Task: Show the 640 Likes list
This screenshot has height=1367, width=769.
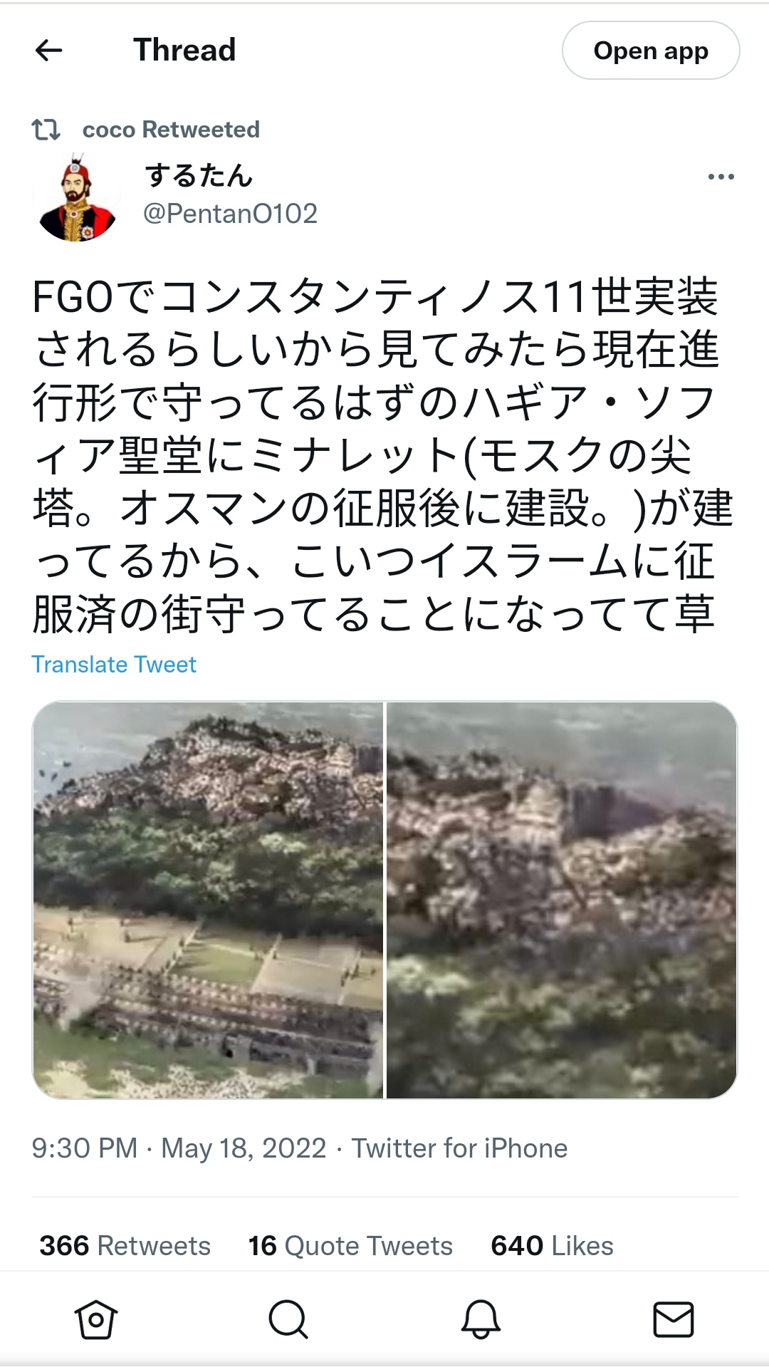Action: tap(552, 1245)
